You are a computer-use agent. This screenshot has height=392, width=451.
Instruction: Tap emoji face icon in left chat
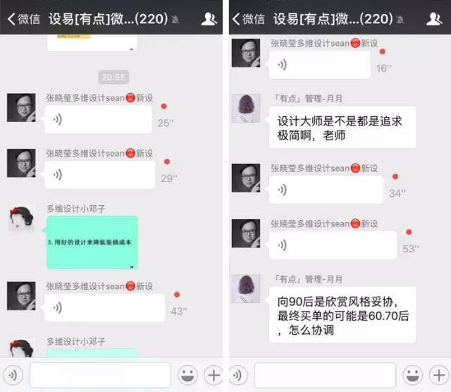(187, 375)
